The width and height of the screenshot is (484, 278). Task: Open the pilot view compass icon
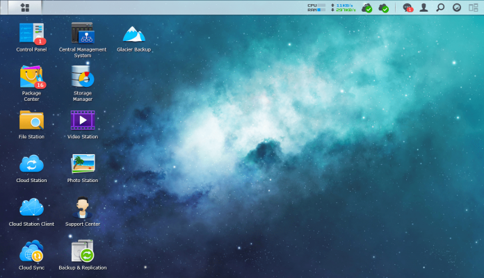[456, 8]
